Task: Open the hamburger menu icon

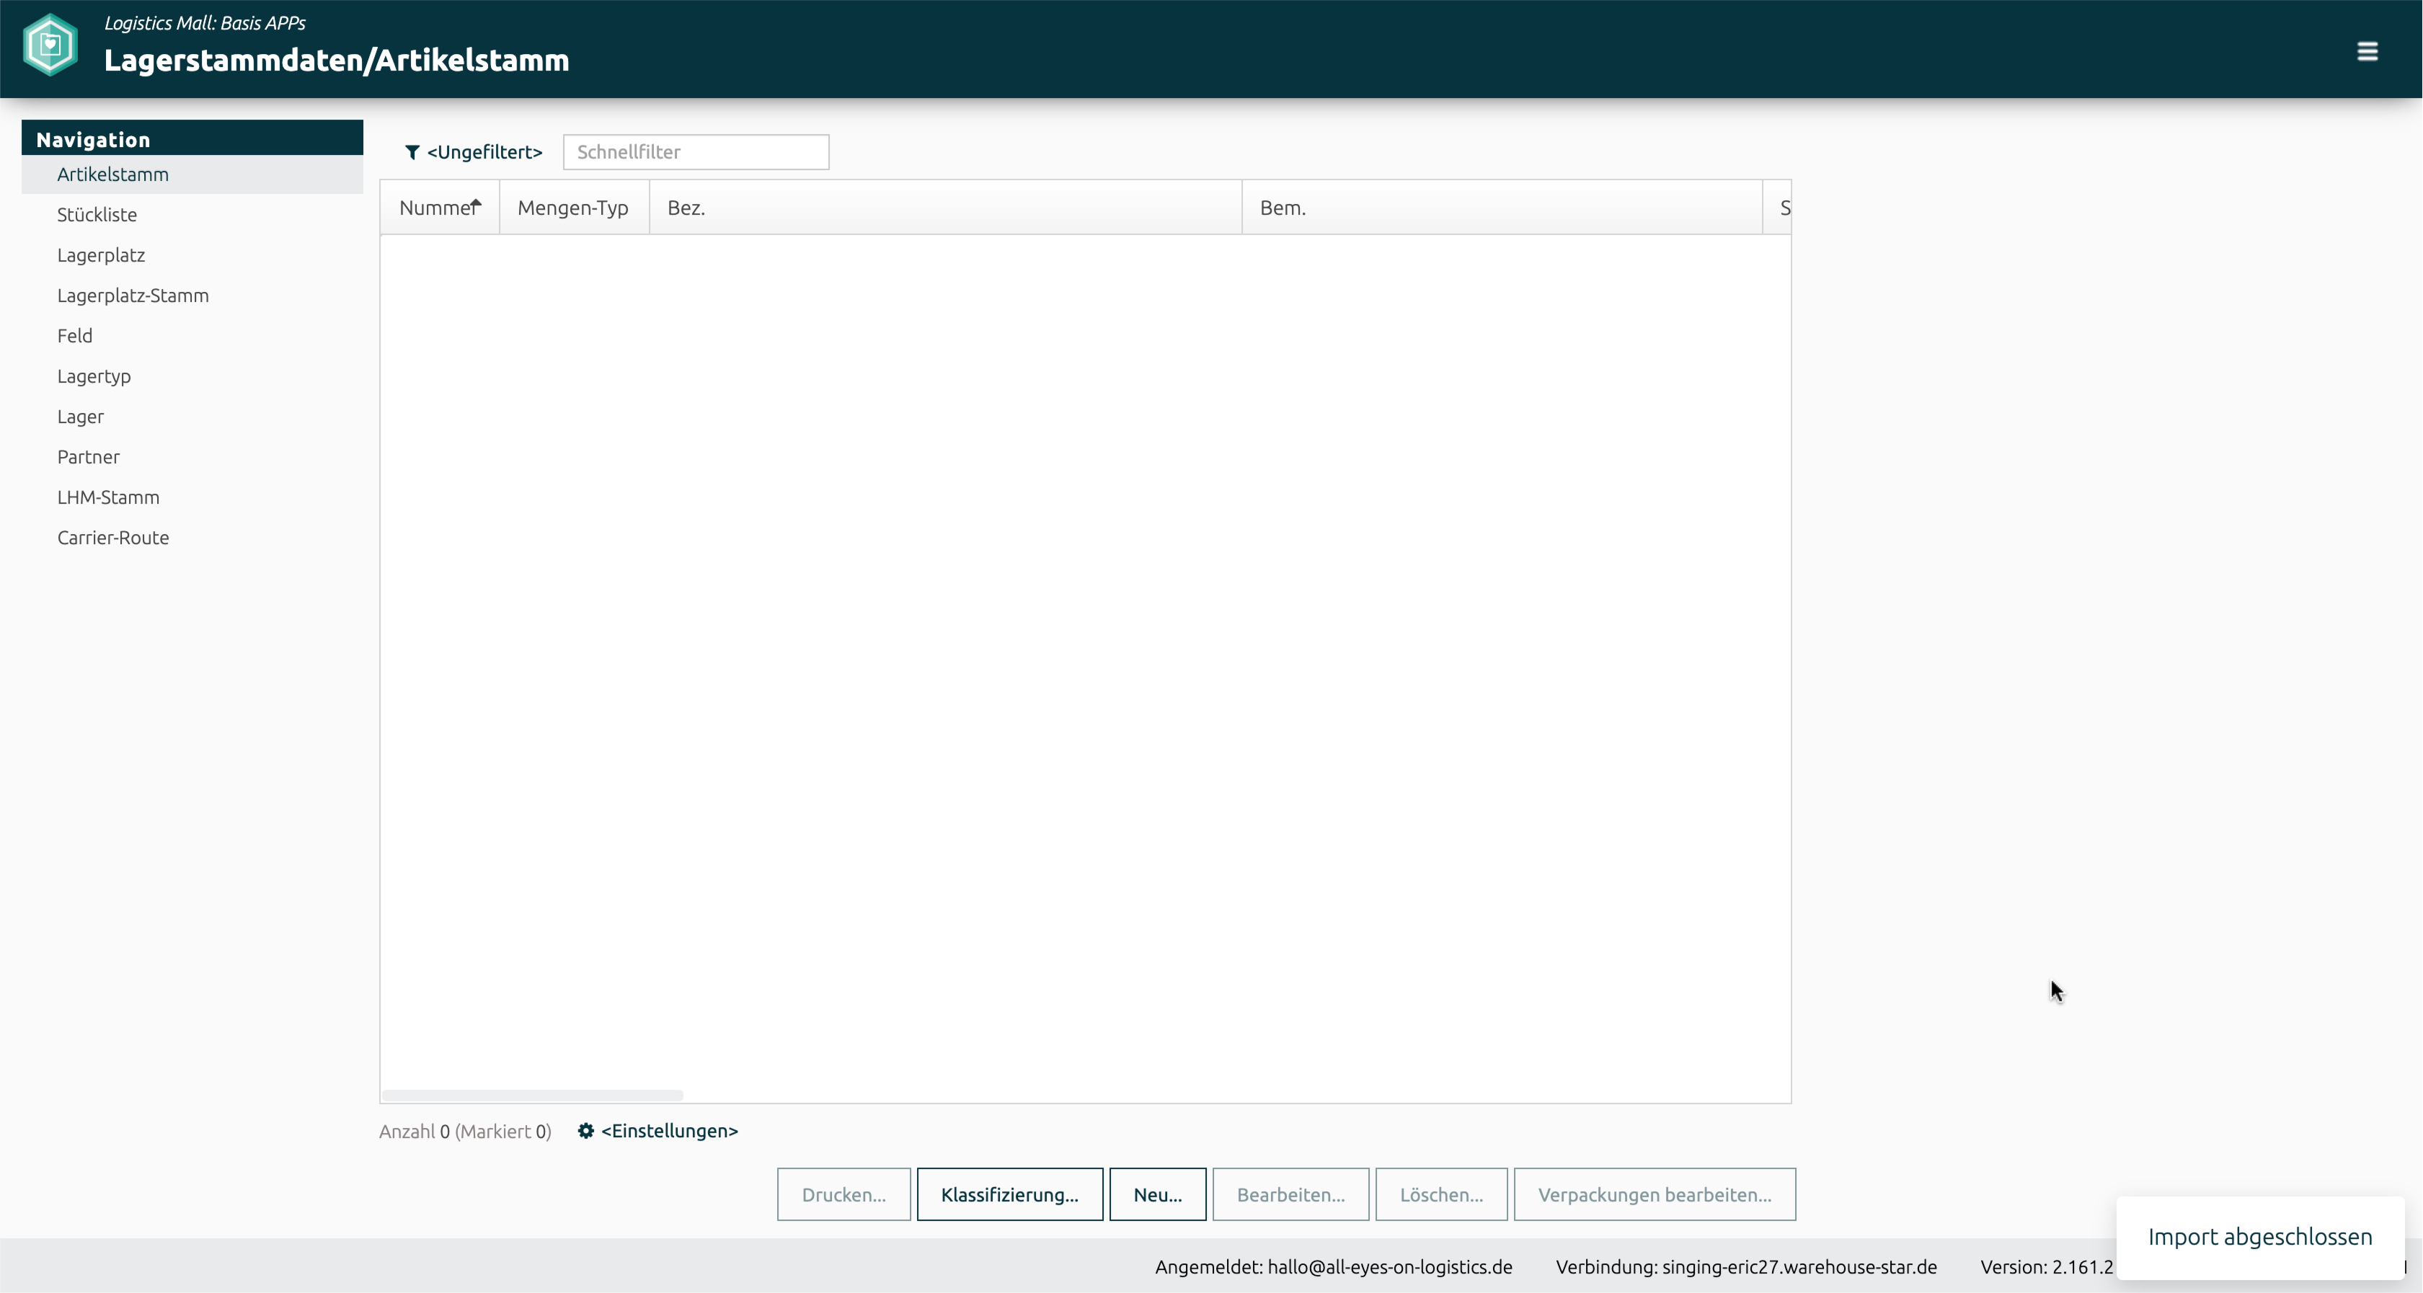Action: point(2367,50)
